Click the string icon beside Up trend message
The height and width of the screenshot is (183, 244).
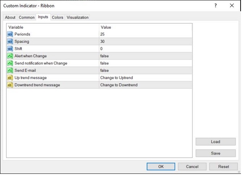point(10,78)
